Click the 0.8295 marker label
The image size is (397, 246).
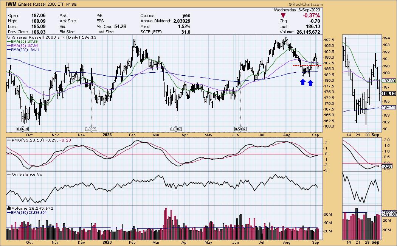[x=91, y=129]
